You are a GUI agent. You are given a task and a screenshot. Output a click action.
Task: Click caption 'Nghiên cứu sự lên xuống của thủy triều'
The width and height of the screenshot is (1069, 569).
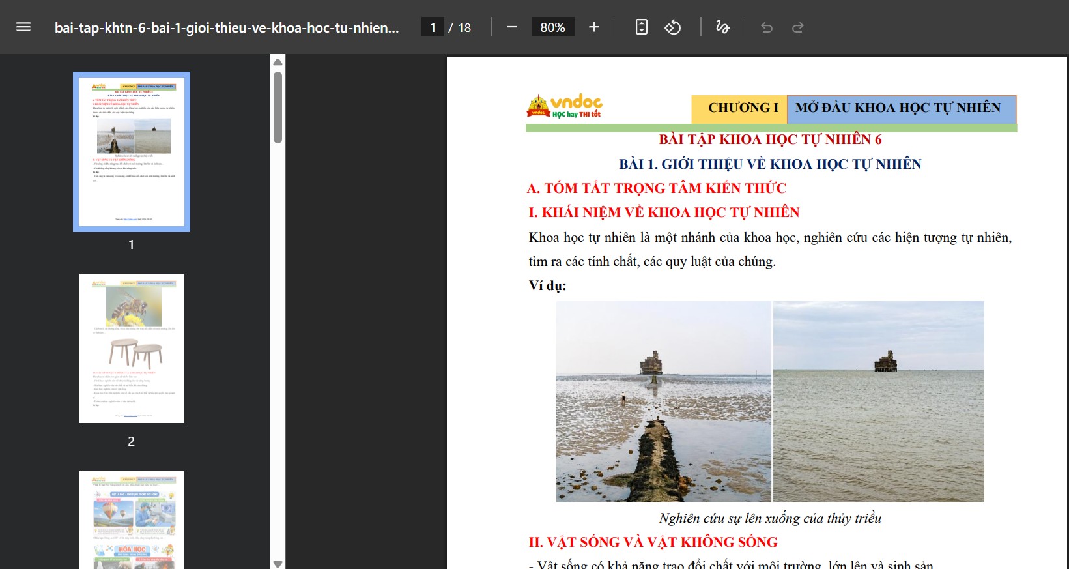770,519
